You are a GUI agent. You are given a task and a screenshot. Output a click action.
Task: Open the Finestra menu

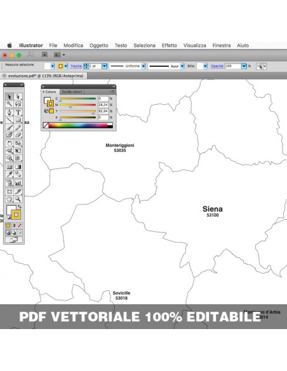[x=222, y=46]
